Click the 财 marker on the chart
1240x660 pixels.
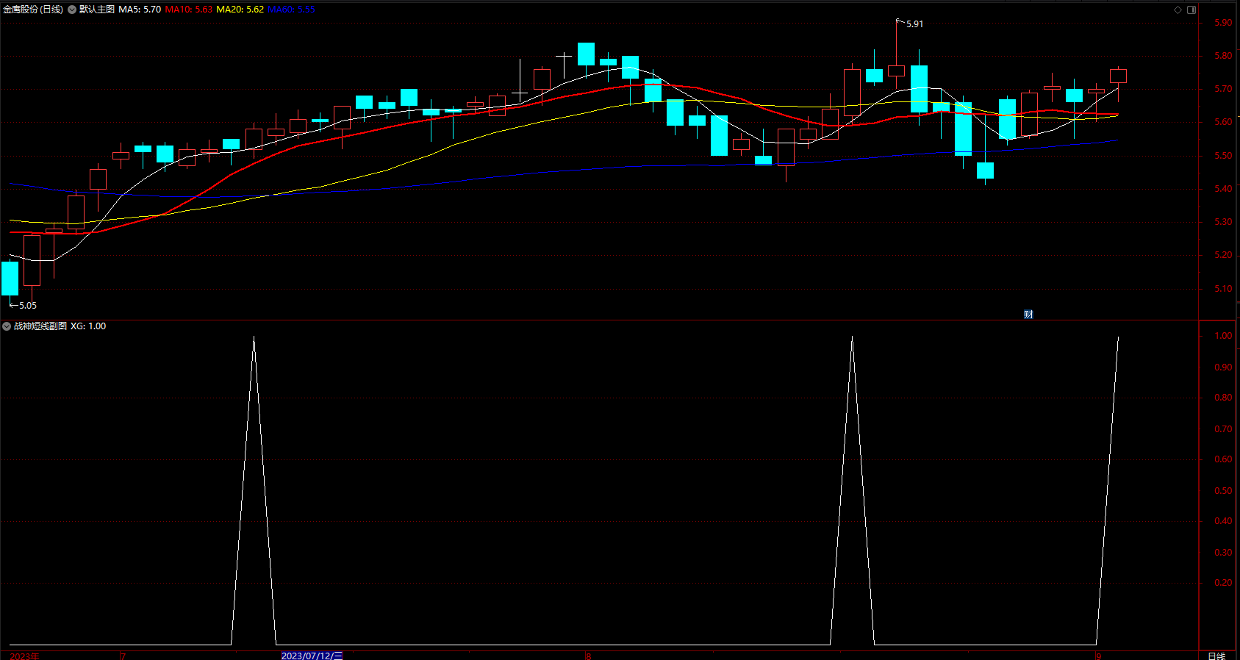(x=1028, y=315)
